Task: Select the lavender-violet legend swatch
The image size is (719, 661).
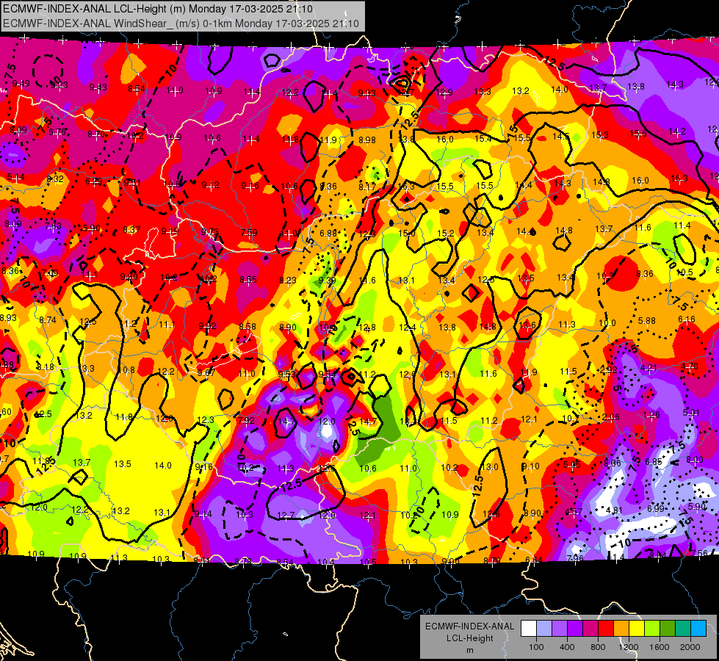Action: point(560,629)
